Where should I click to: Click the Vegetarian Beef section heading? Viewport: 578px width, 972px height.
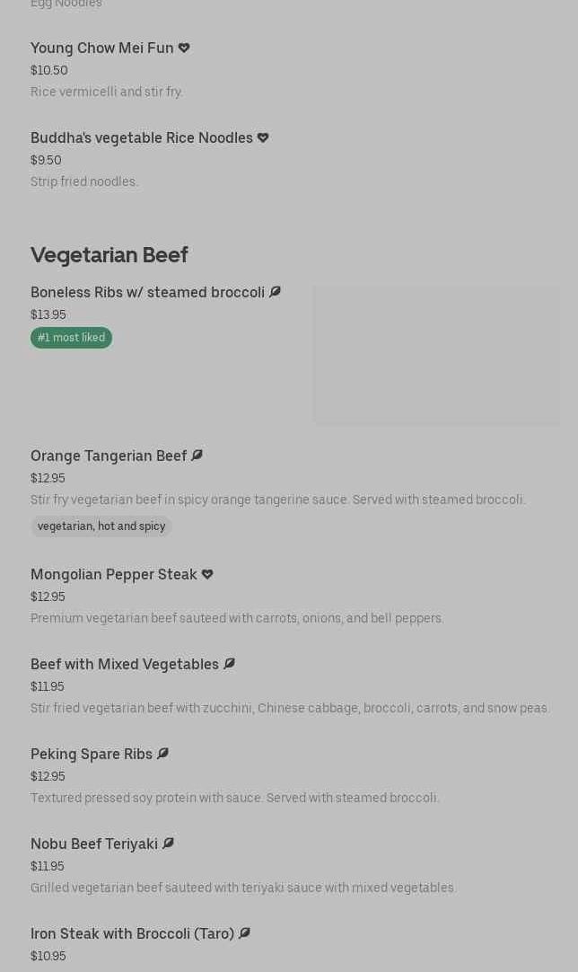pyautogui.click(x=109, y=255)
